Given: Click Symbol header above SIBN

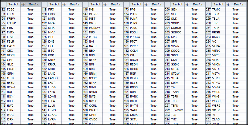Looking at the screenshot, I should pyautogui.click(x=177, y=5).
